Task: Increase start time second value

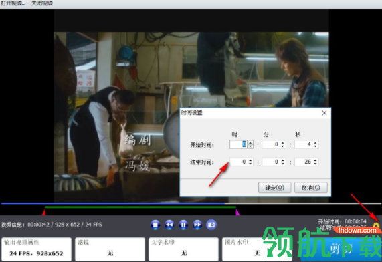Action: [316, 142]
